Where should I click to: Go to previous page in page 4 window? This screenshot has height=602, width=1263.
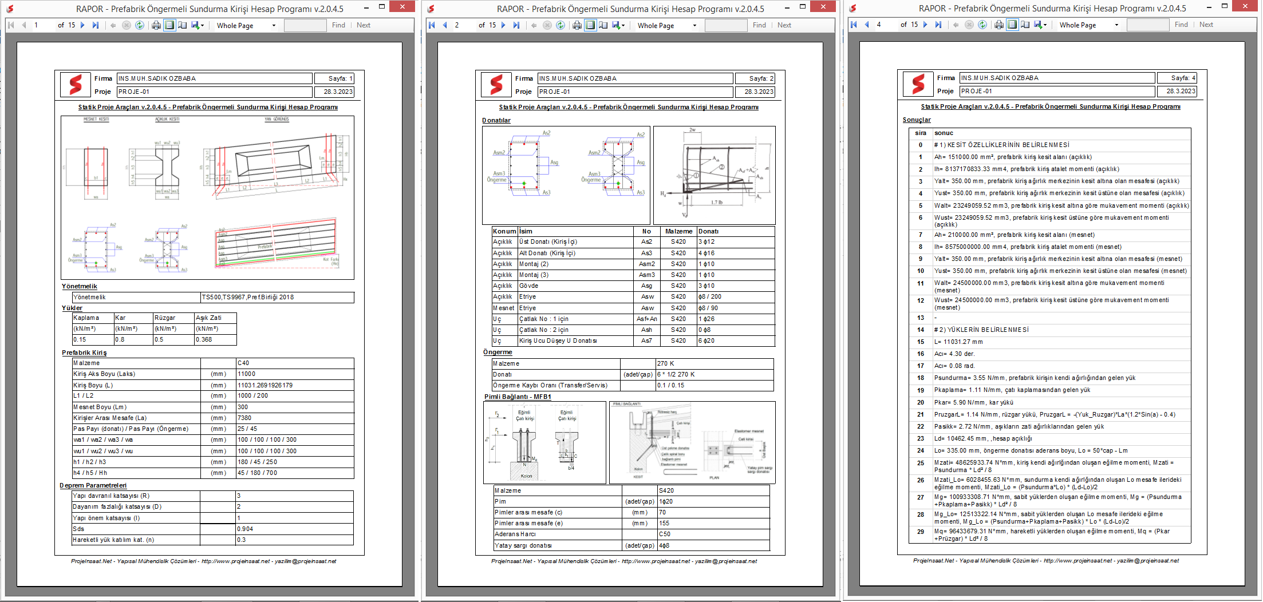[x=867, y=25]
